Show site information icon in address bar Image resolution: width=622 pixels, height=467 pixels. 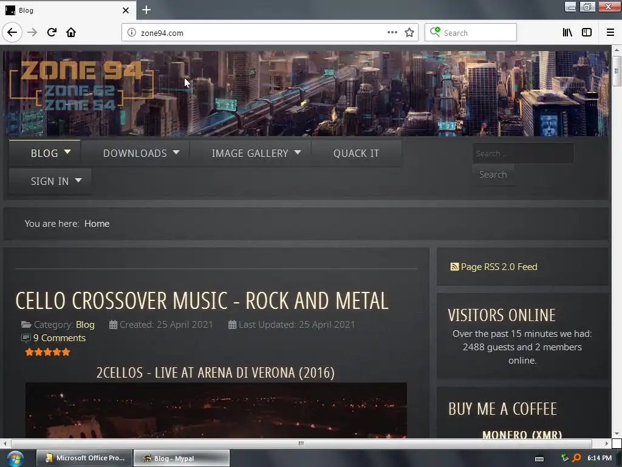coord(132,33)
